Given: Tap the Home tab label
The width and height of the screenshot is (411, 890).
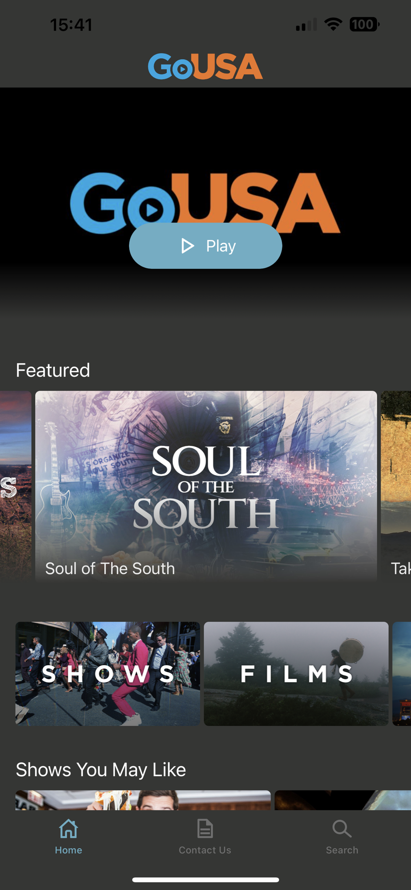Looking at the screenshot, I should point(68,850).
